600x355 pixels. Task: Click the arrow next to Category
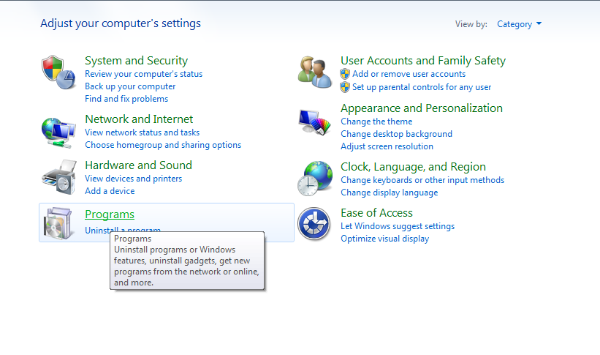point(539,23)
